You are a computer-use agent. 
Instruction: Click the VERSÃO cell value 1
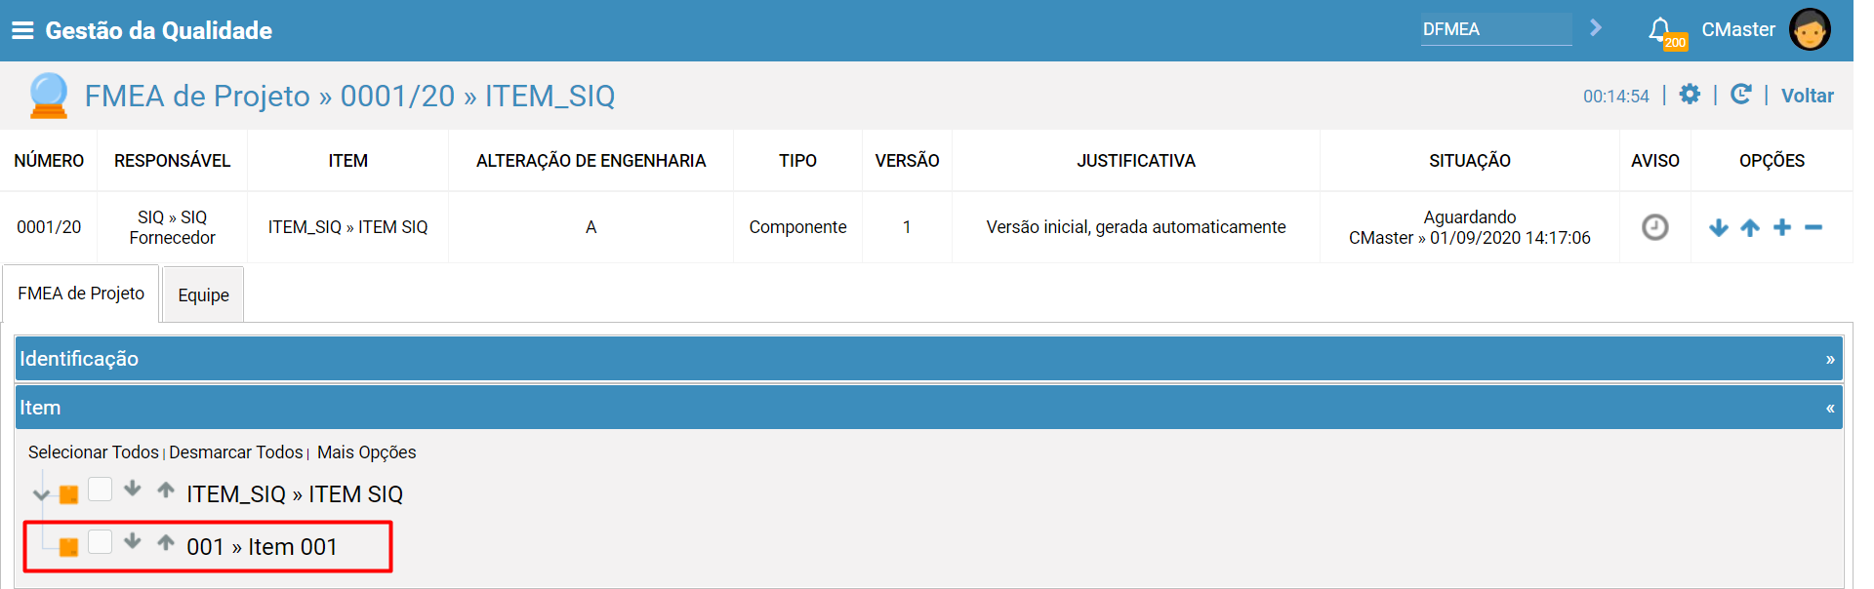point(907,227)
